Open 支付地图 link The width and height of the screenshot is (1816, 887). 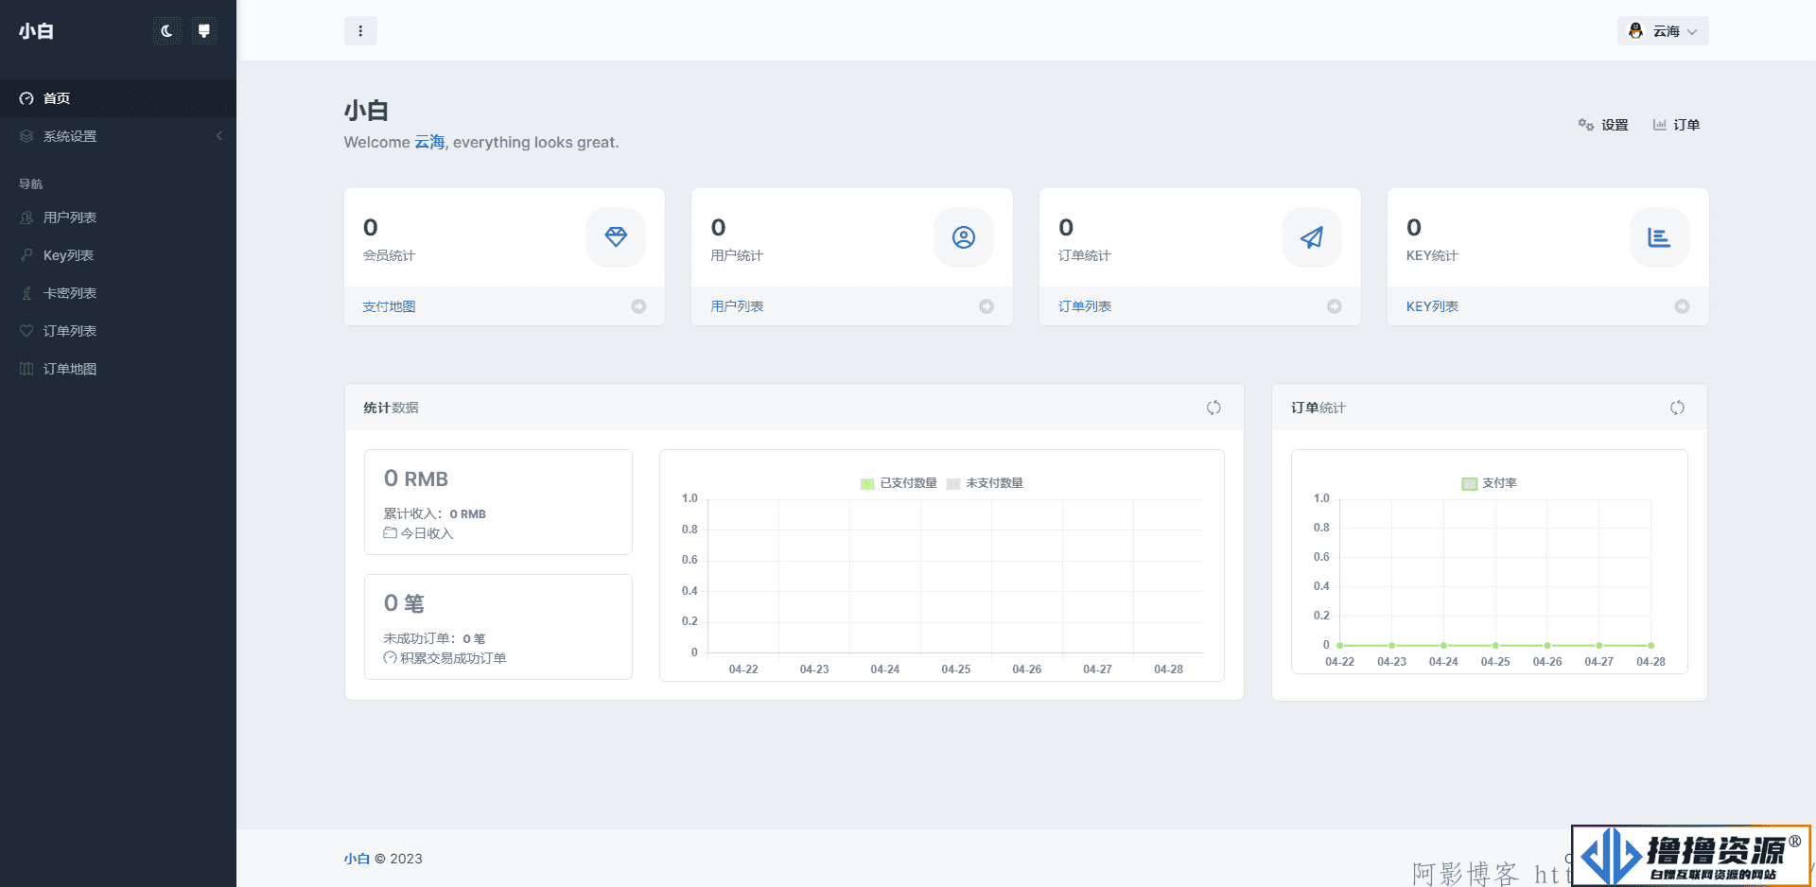tap(389, 306)
